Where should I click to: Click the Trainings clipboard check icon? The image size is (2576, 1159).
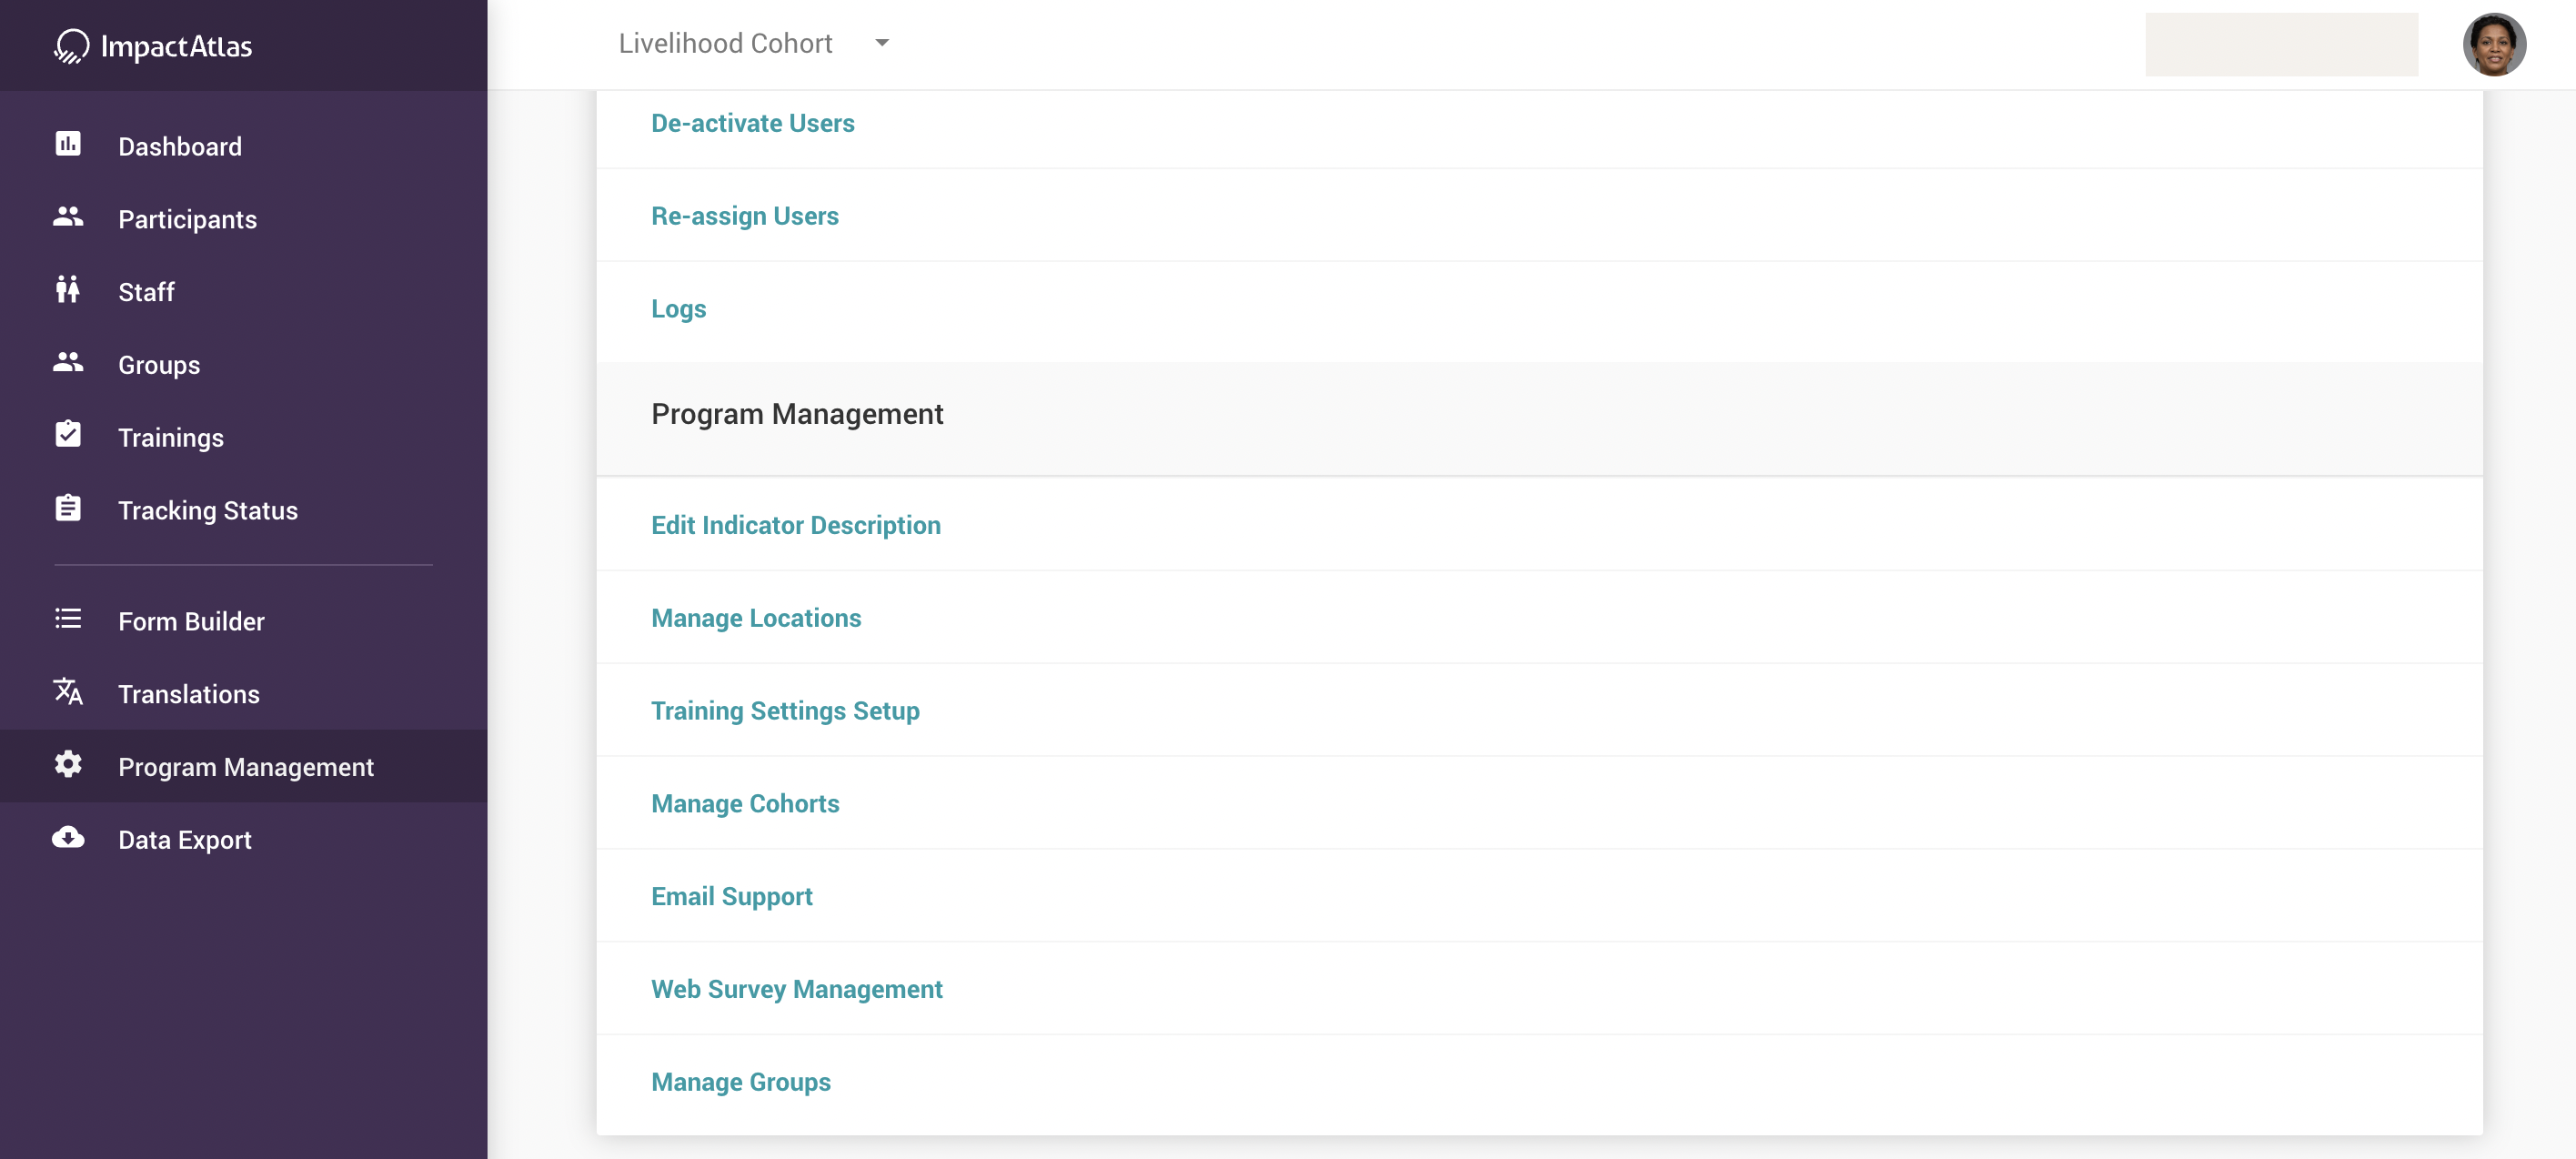pos(68,435)
